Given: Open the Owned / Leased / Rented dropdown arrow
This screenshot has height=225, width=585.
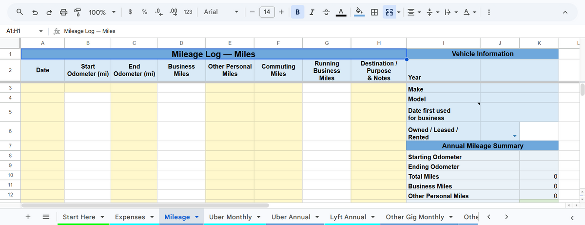Looking at the screenshot, I should (515, 136).
